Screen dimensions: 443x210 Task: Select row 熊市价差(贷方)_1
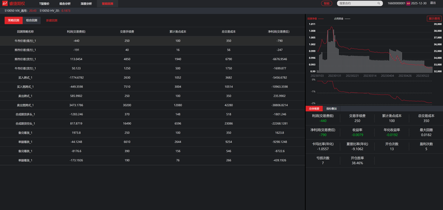tap(153, 59)
